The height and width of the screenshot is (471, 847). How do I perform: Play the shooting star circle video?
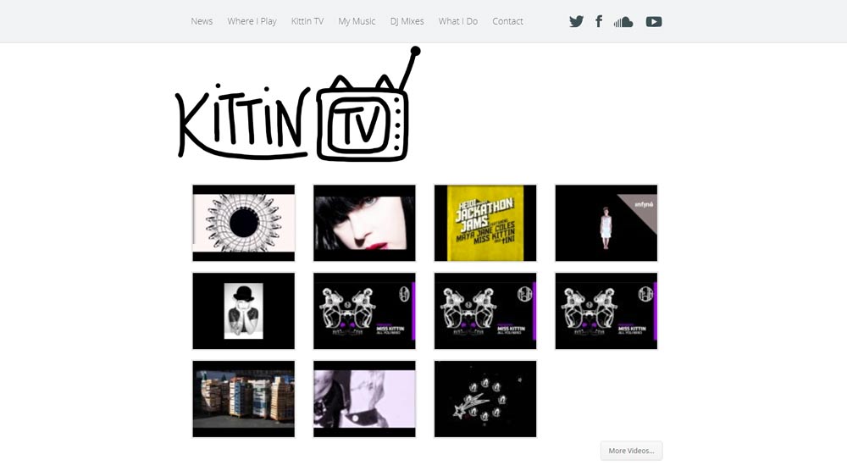485,399
